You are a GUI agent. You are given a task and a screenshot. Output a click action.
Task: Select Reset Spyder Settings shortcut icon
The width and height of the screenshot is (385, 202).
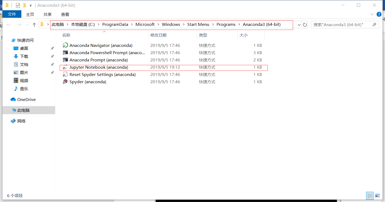pos(65,74)
